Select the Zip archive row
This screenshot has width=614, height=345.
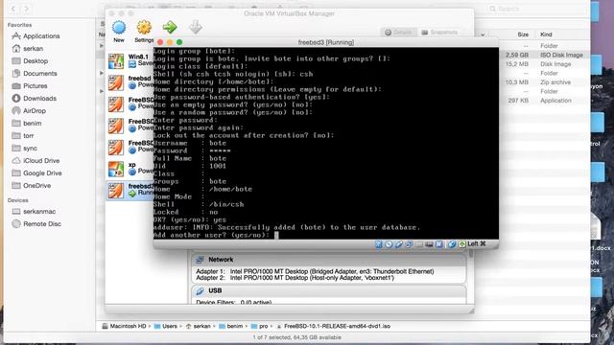click(x=544, y=82)
